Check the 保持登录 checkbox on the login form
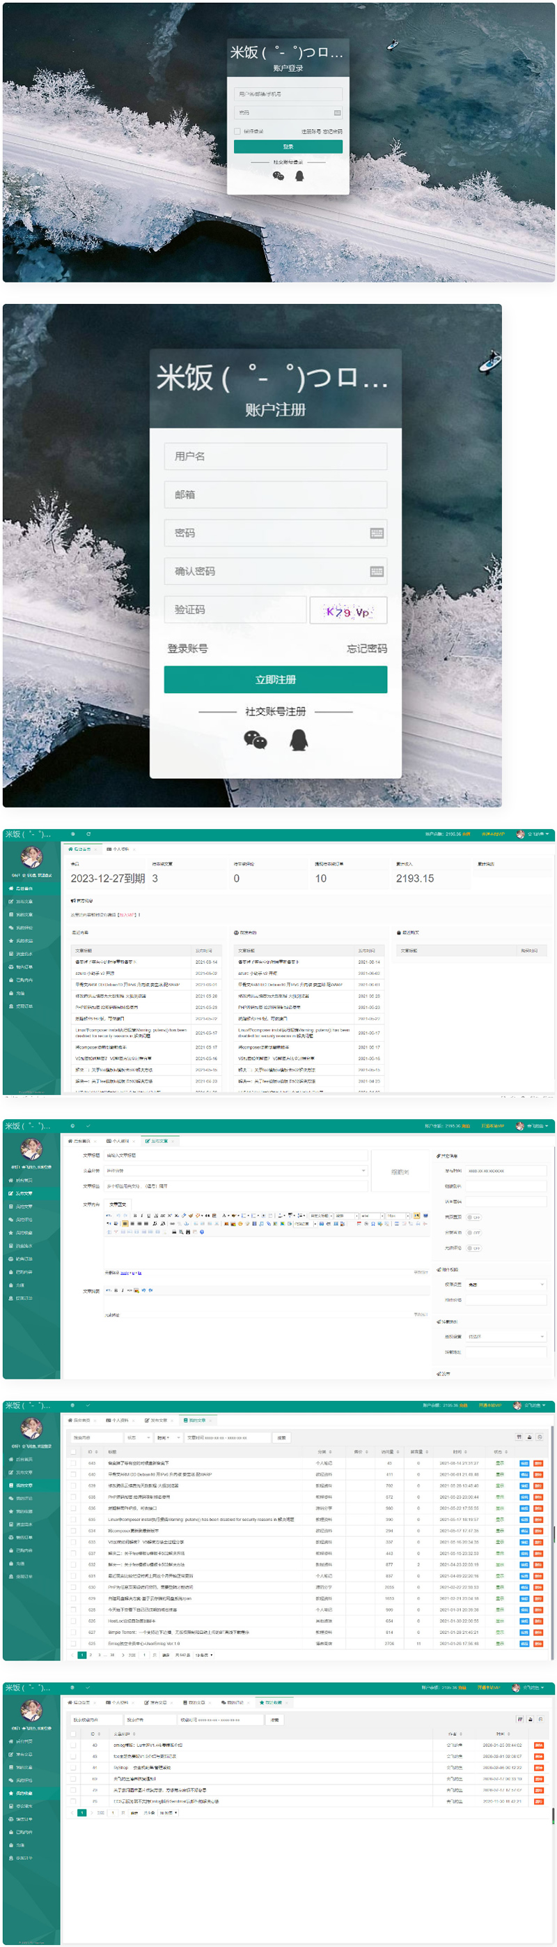Viewport: 557px width, 1947px height. tap(237, 132)
